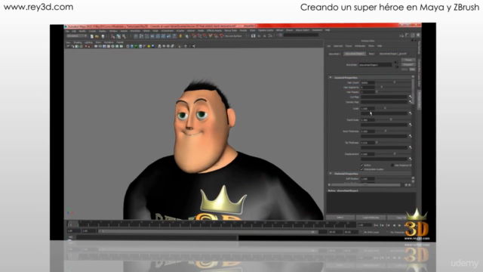Viewport: 483px width, 272px height.
Task: Toggle the curves selection mask icon
Action: tap(146, 36)
